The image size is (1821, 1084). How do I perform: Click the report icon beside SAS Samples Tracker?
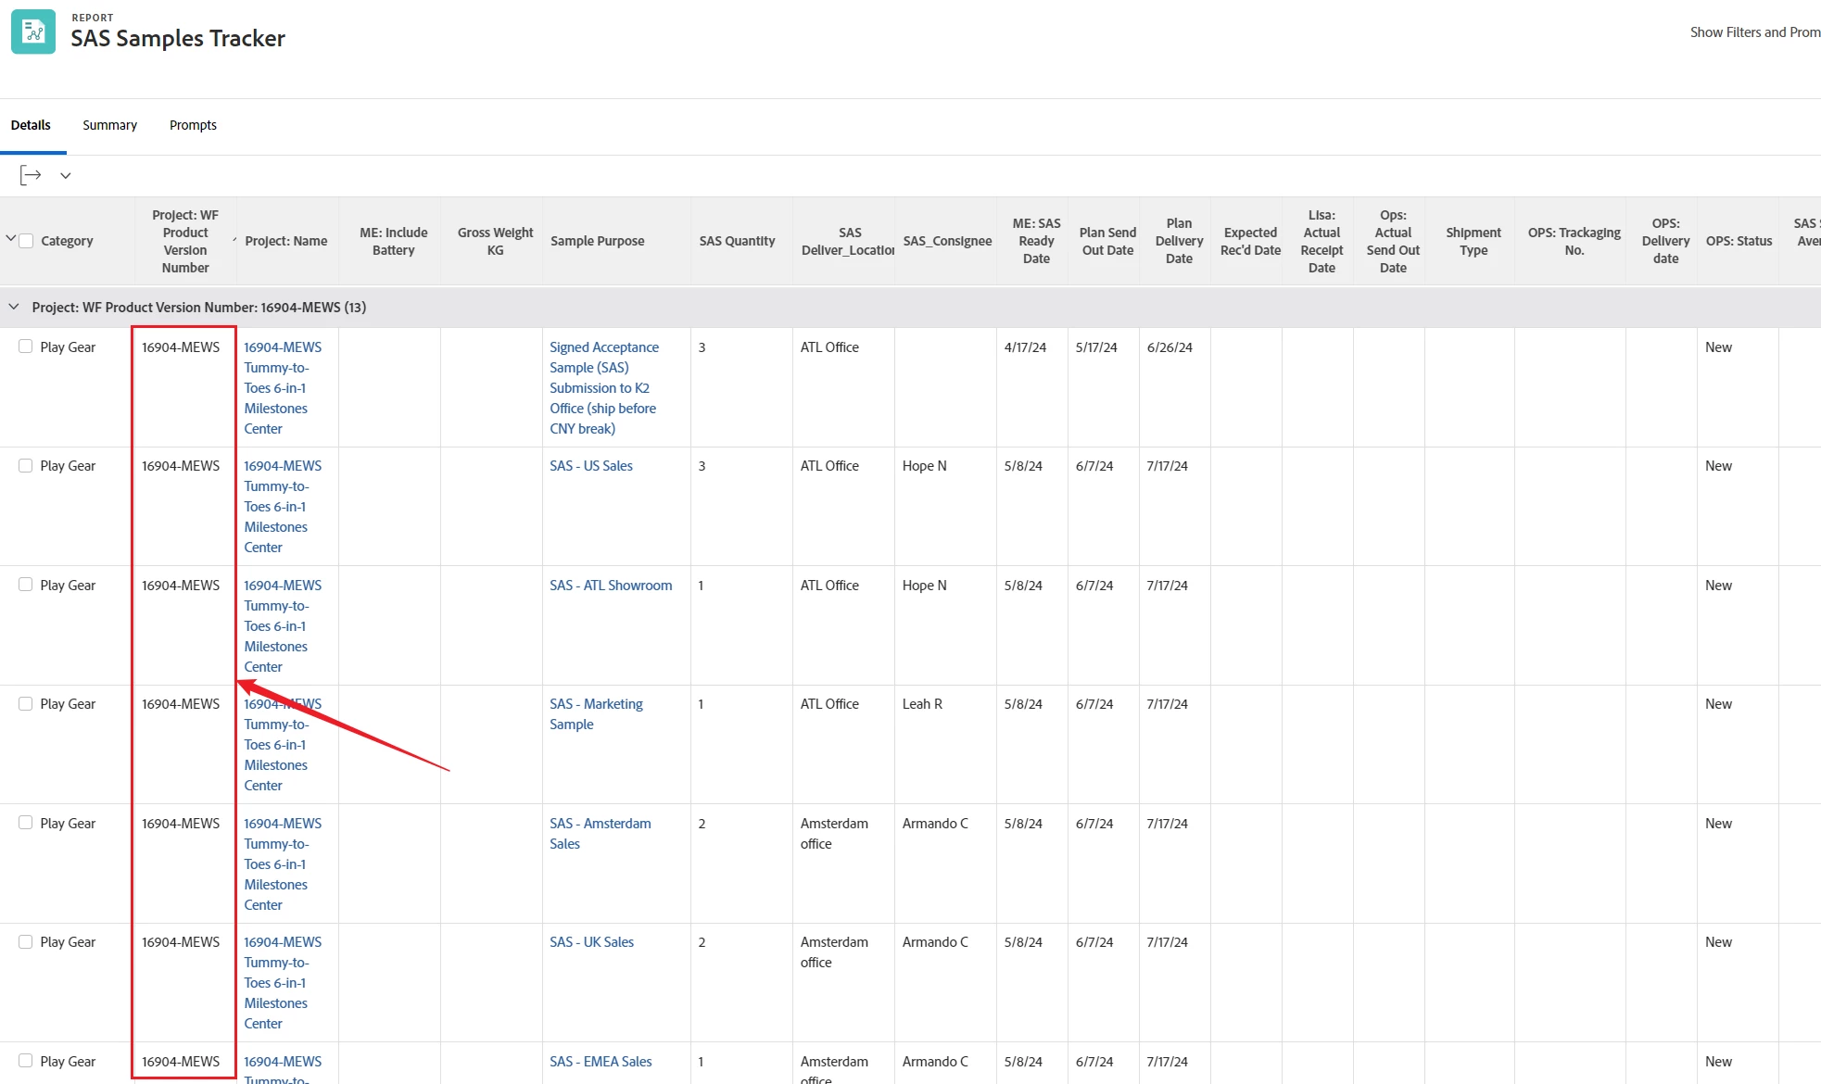coord(33,32)
